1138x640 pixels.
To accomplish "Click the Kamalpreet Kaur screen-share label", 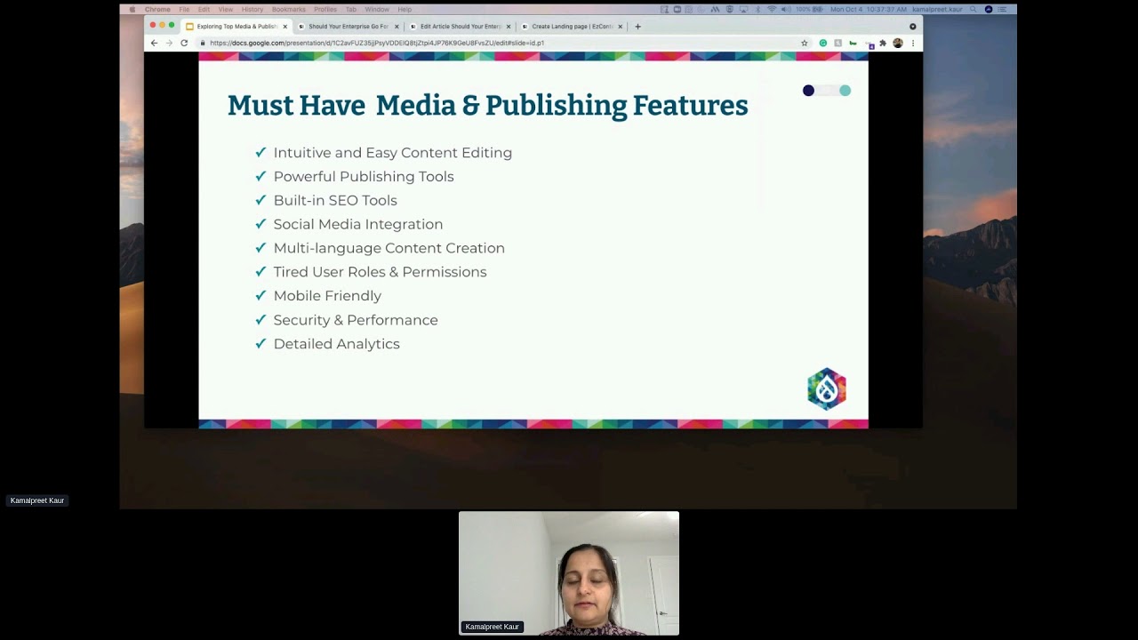I will 37,500.
